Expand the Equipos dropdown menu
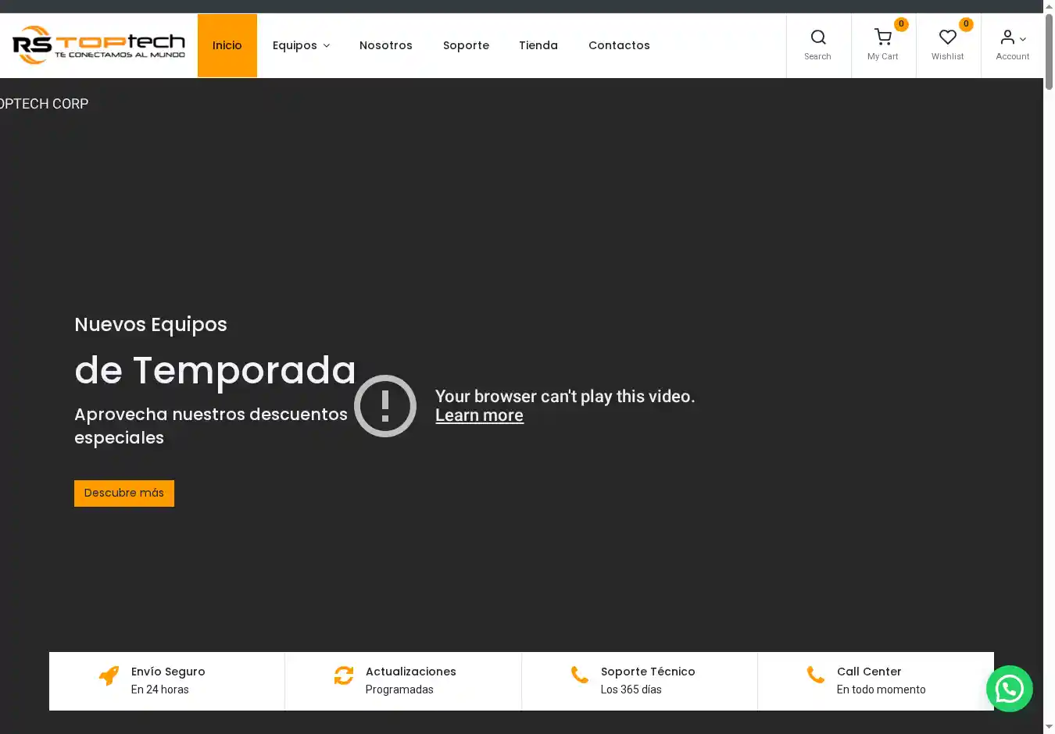Image resolution: width=1055 pixels, height=734 pixels. click(x=301, y=45)
